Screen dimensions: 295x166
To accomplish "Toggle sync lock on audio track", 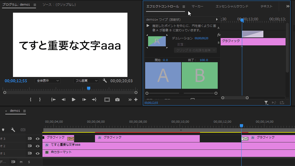I will point(13,162).
